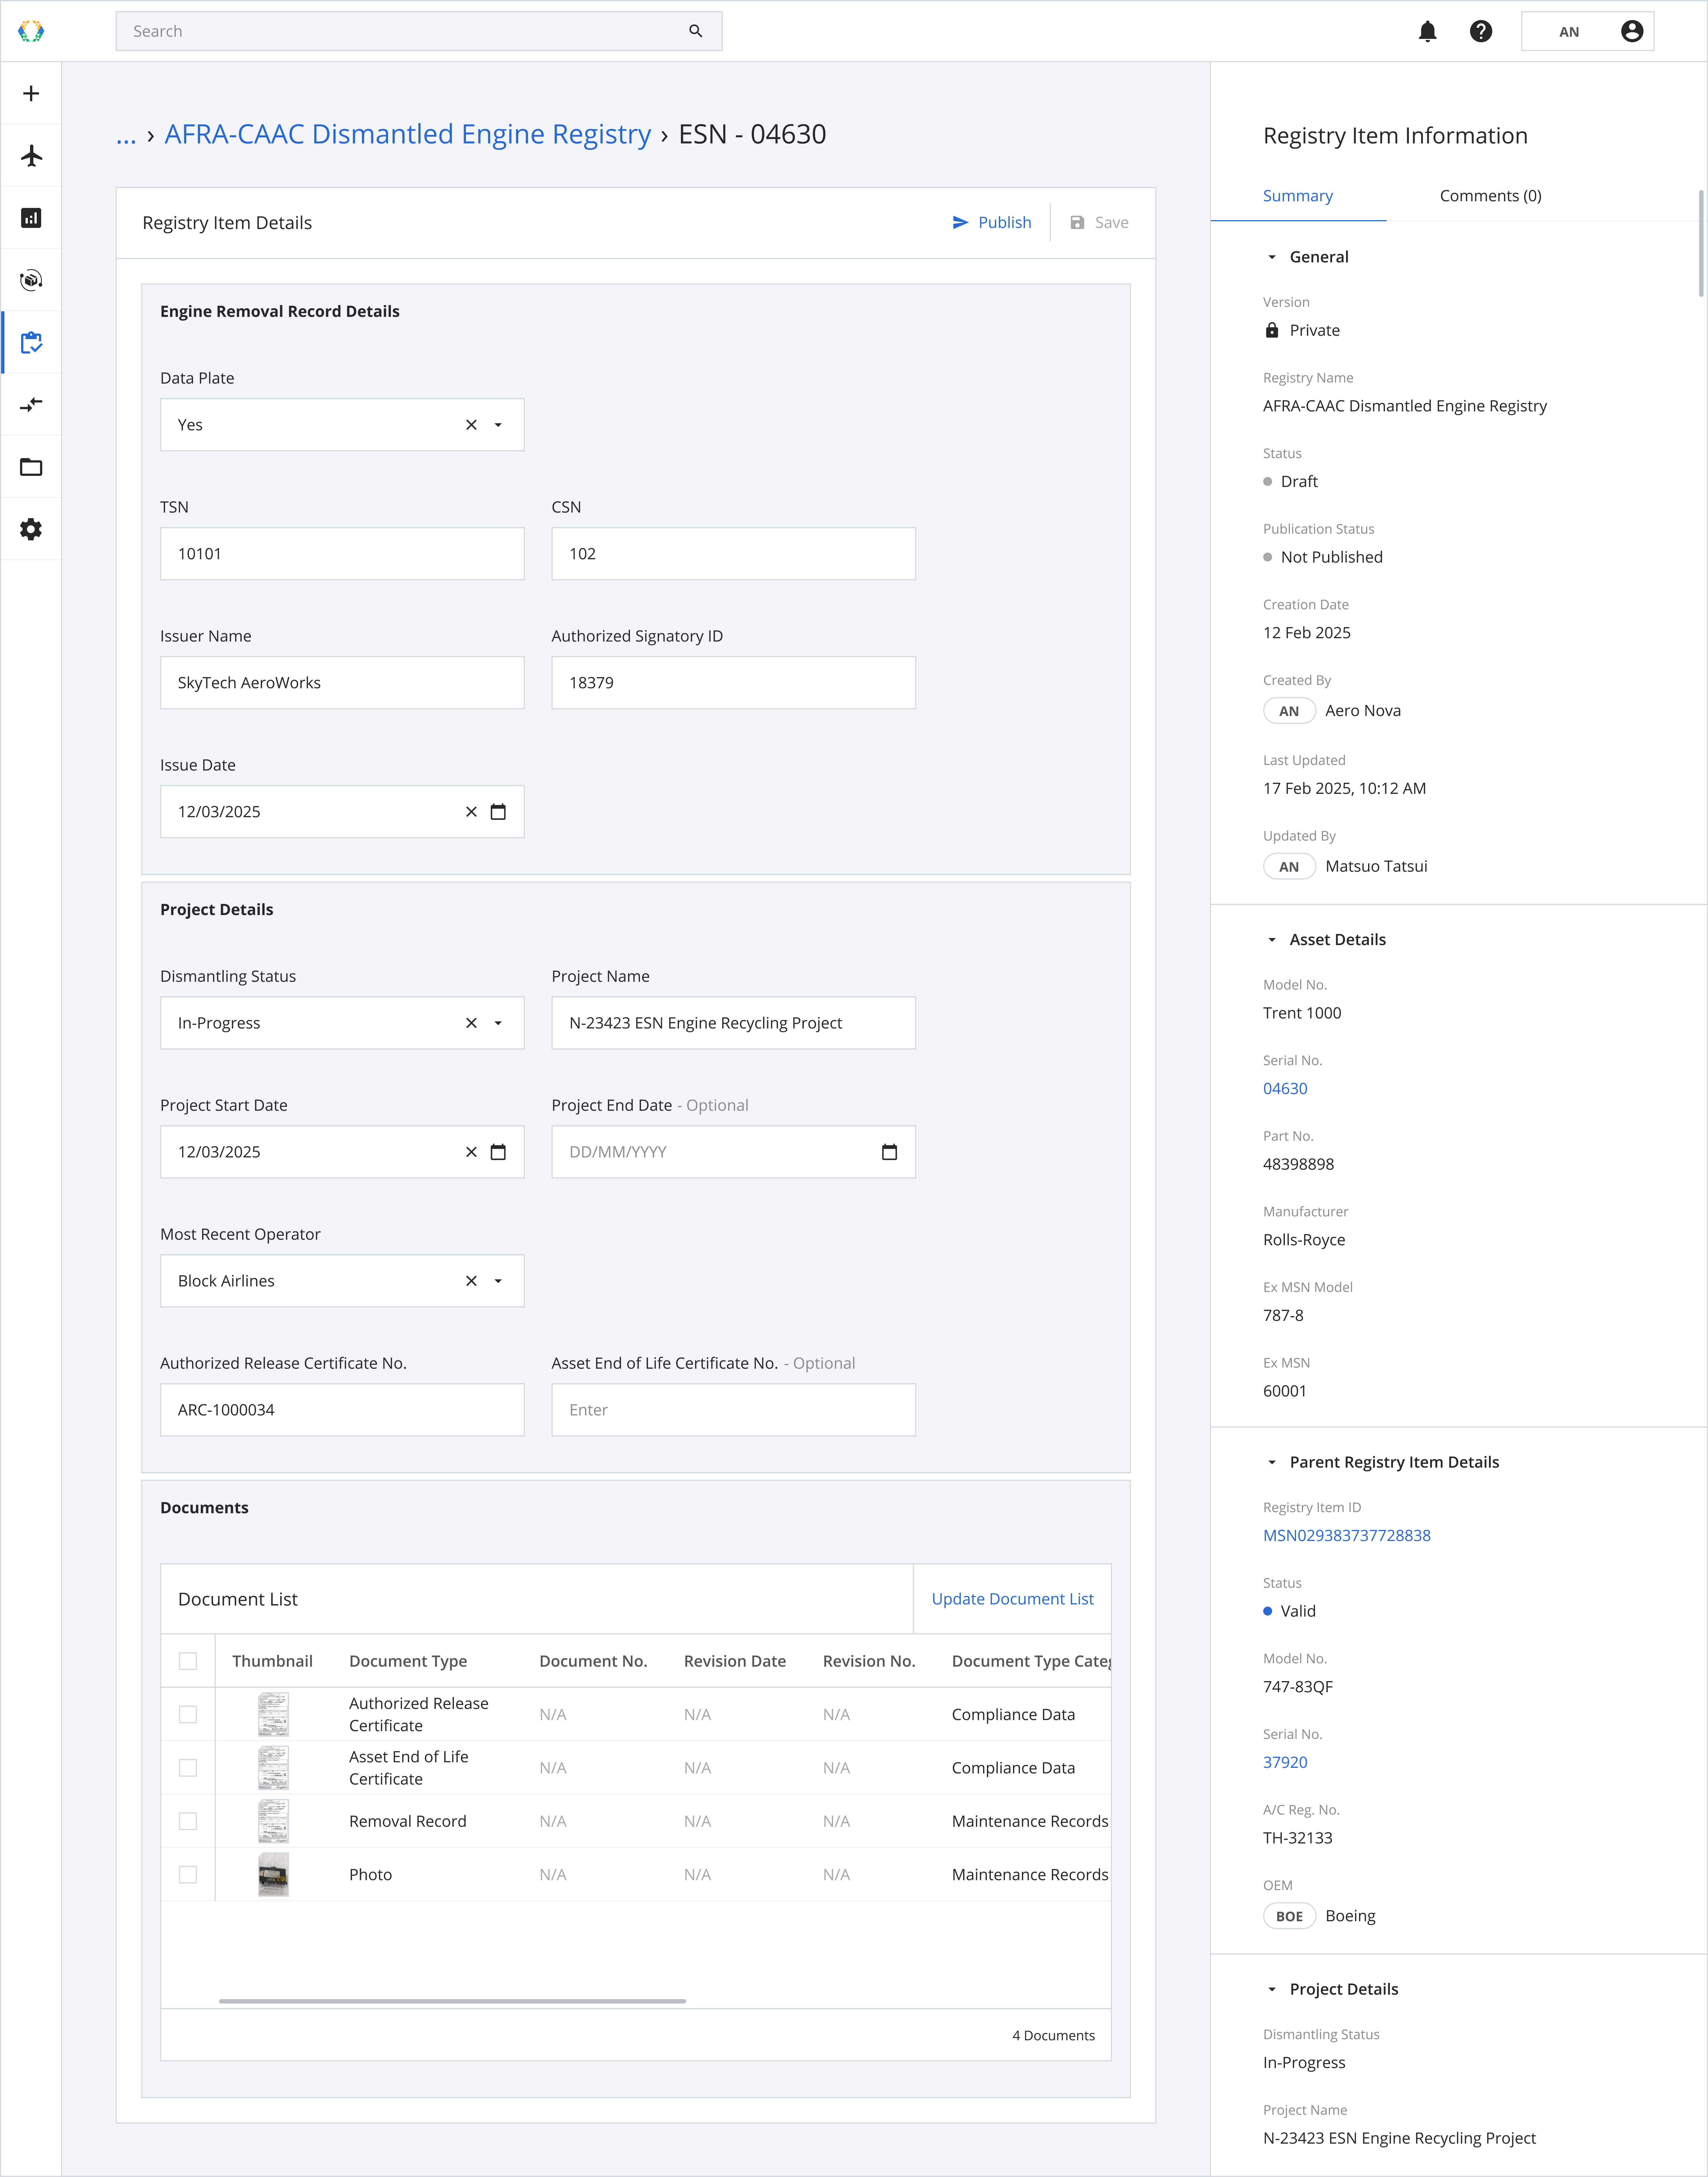Select all documents with header checkbox
This screenshot has width=1708, height=2177.
188,1661
